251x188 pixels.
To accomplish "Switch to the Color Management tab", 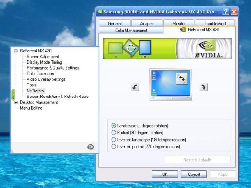I will 131,30.
